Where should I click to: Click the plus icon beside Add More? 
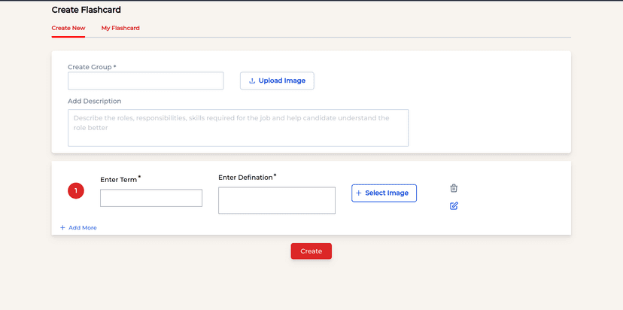(x=62, y=227)
